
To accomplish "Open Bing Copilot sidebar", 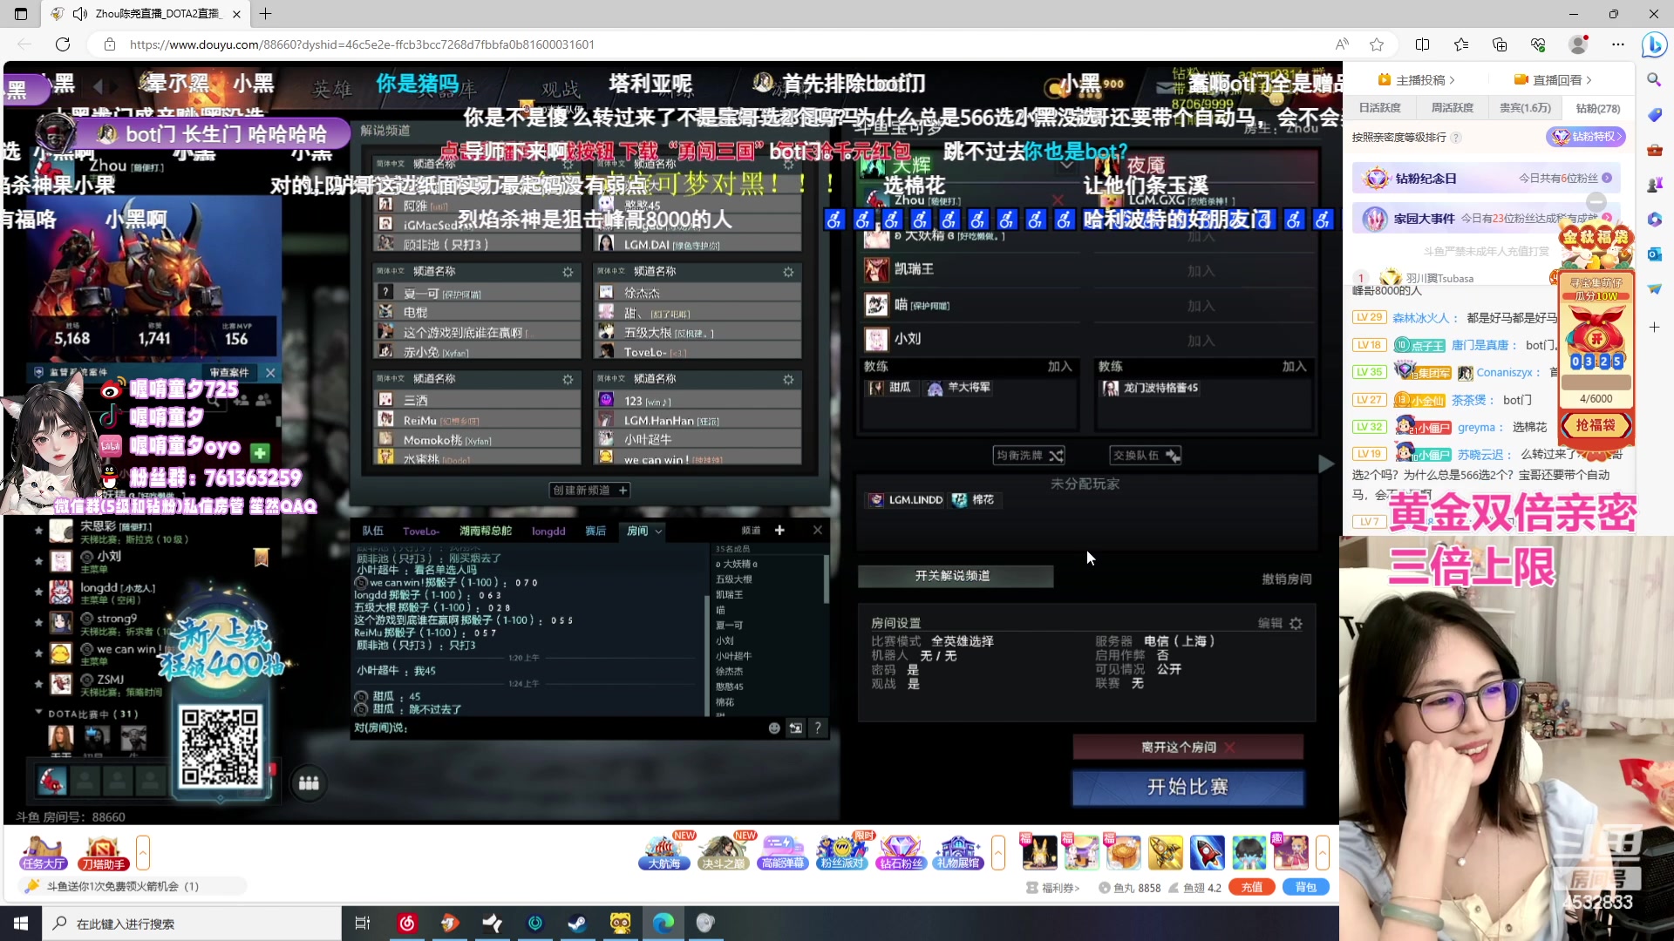I will point(1654,44).
